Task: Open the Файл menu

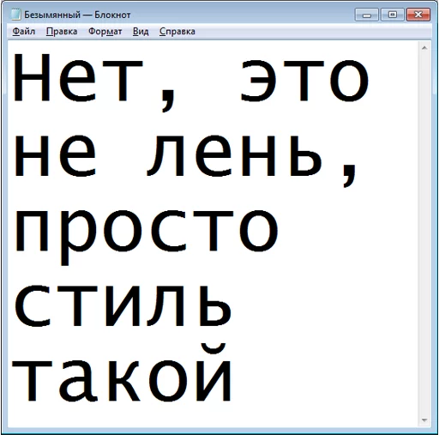Action: [24, 31]
